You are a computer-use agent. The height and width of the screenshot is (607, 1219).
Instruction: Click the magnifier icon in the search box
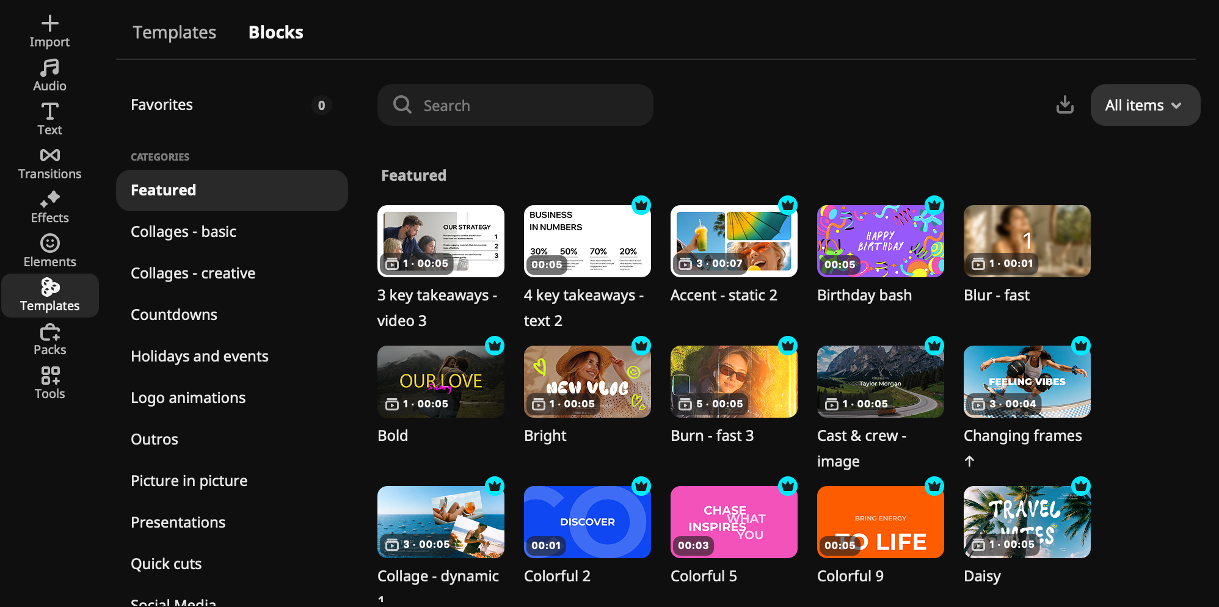point(402,104)
